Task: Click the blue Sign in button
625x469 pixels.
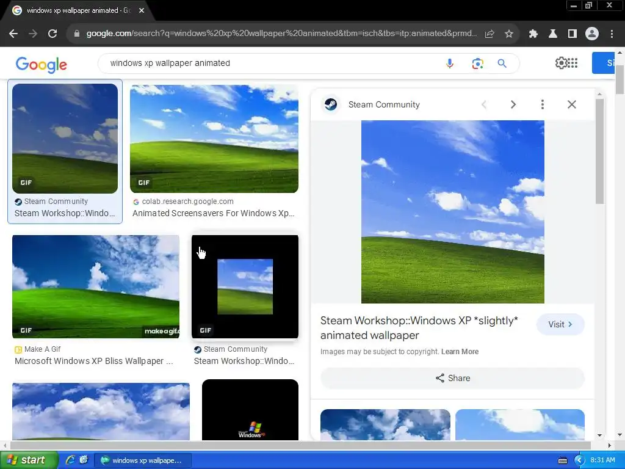Action: point(603,63)
